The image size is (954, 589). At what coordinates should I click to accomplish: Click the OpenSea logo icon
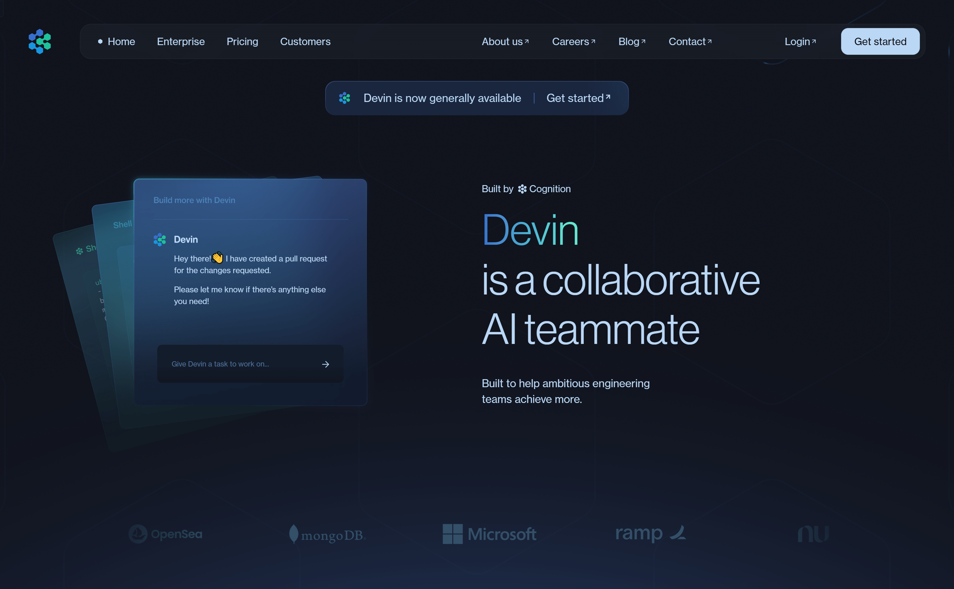click(x=137, y=534)
